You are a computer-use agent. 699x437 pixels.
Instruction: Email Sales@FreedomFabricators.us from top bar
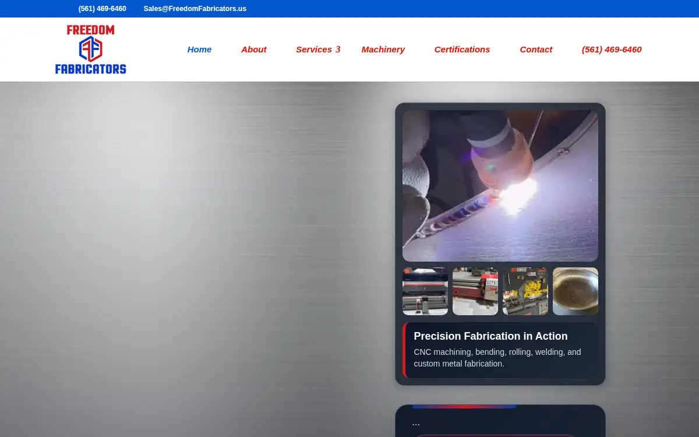pyautogui.click(x=195, y=9)
